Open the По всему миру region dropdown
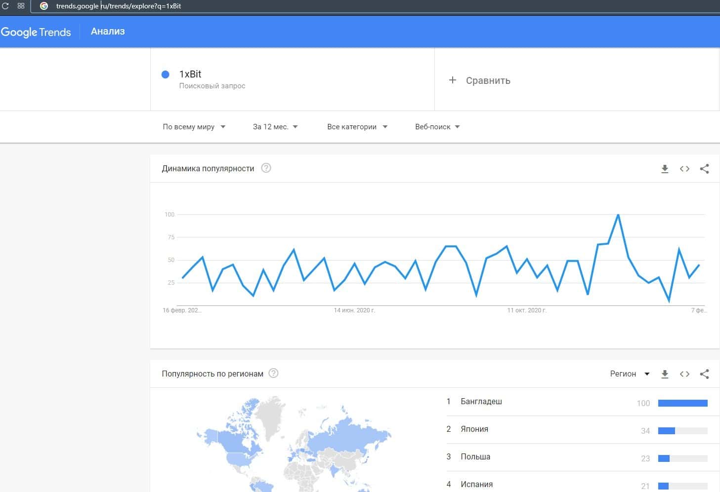720x492 pixels. tap(194, 127)
